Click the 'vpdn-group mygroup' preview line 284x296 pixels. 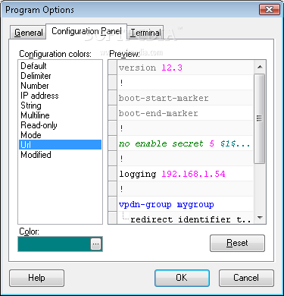[185, 204]
